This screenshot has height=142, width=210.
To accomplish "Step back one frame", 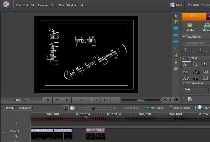I will click(67, 100).
